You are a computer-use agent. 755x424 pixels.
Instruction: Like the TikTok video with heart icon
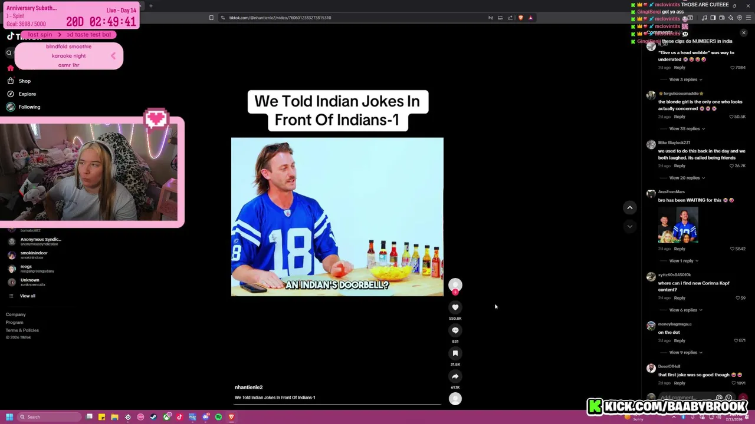[455, 307]
